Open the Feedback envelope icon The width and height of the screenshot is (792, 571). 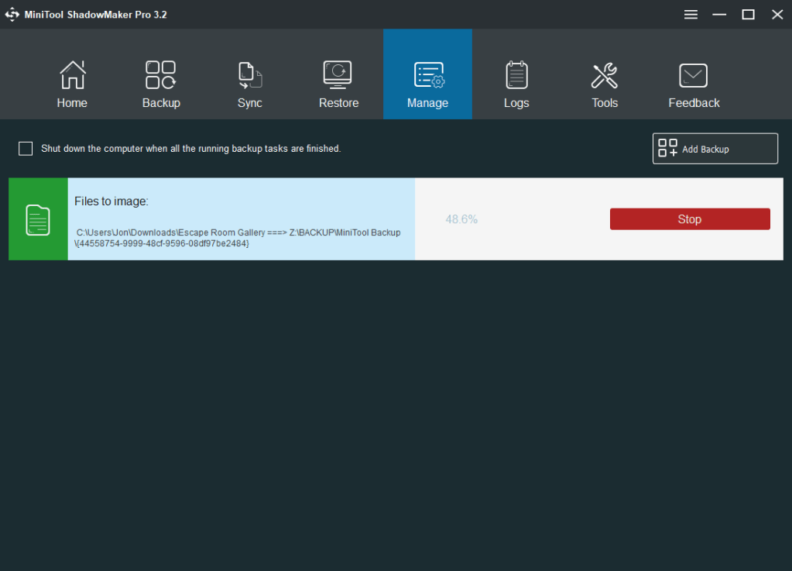pyautogui.click(x=693, y=75)
